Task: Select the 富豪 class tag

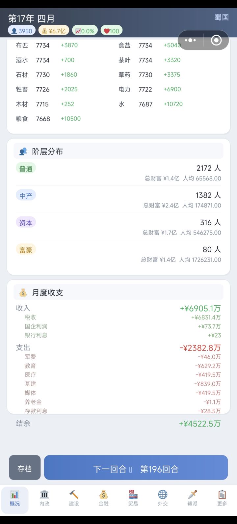Action: click(x=26, y=250)
